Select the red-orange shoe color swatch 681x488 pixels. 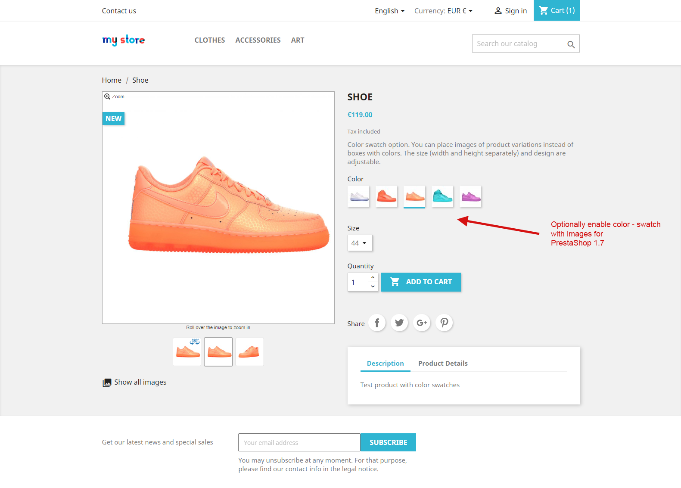click(386, 196)
